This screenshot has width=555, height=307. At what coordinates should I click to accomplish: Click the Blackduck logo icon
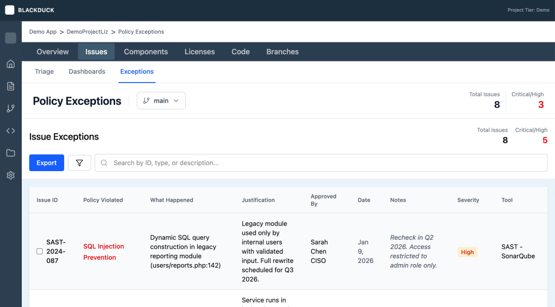(x=10, y=10)
